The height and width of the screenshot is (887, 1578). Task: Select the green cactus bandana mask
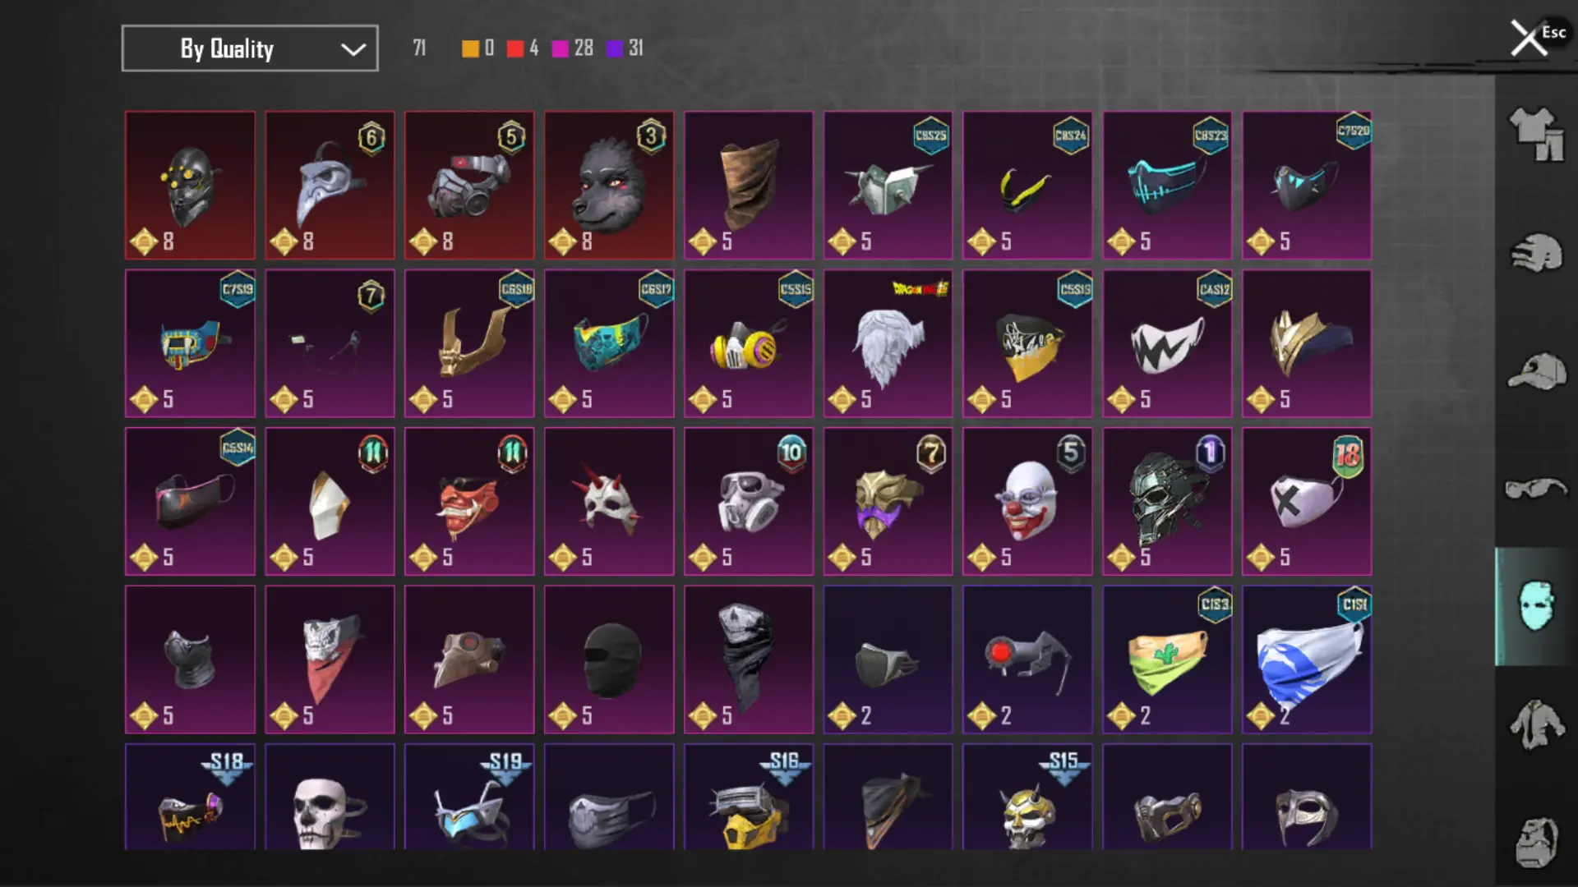1167,660
